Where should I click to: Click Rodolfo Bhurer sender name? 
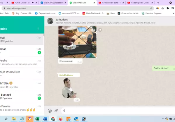coord(66,75)
